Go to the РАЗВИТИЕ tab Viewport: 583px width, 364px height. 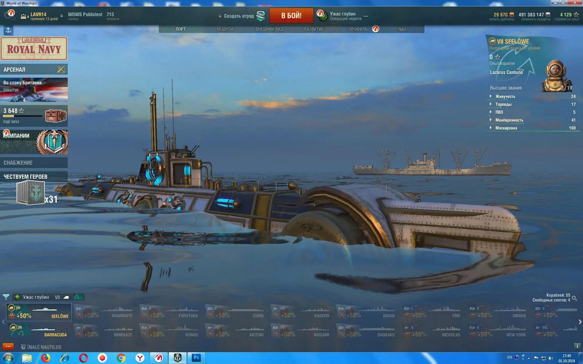click(314, 29)
